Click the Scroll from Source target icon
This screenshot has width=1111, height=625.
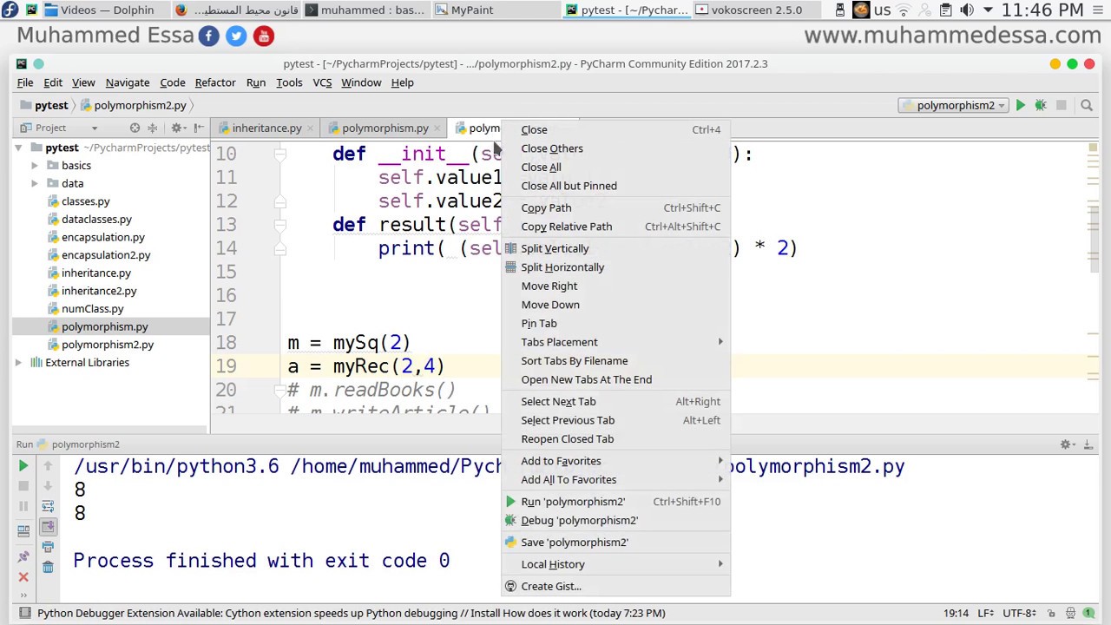(135, 128)
